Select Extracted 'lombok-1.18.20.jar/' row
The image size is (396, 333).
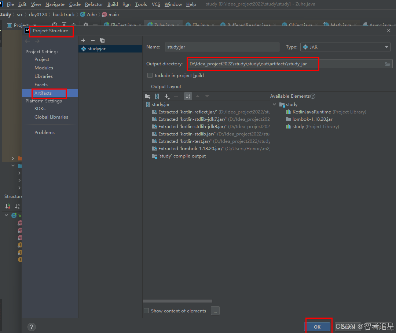click(210, 149)
